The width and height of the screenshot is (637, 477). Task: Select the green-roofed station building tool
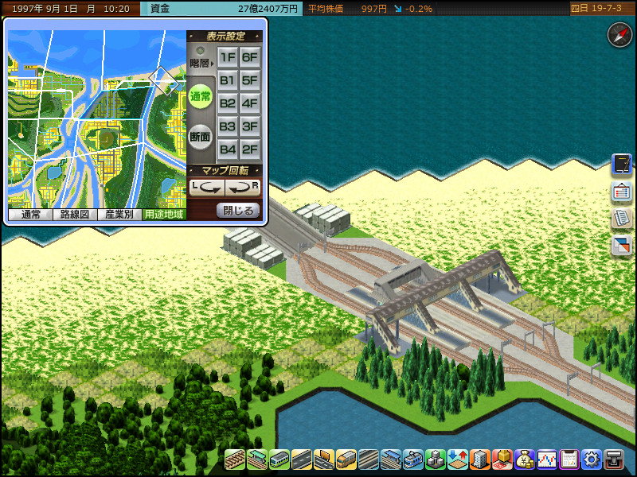coord(257,460)
